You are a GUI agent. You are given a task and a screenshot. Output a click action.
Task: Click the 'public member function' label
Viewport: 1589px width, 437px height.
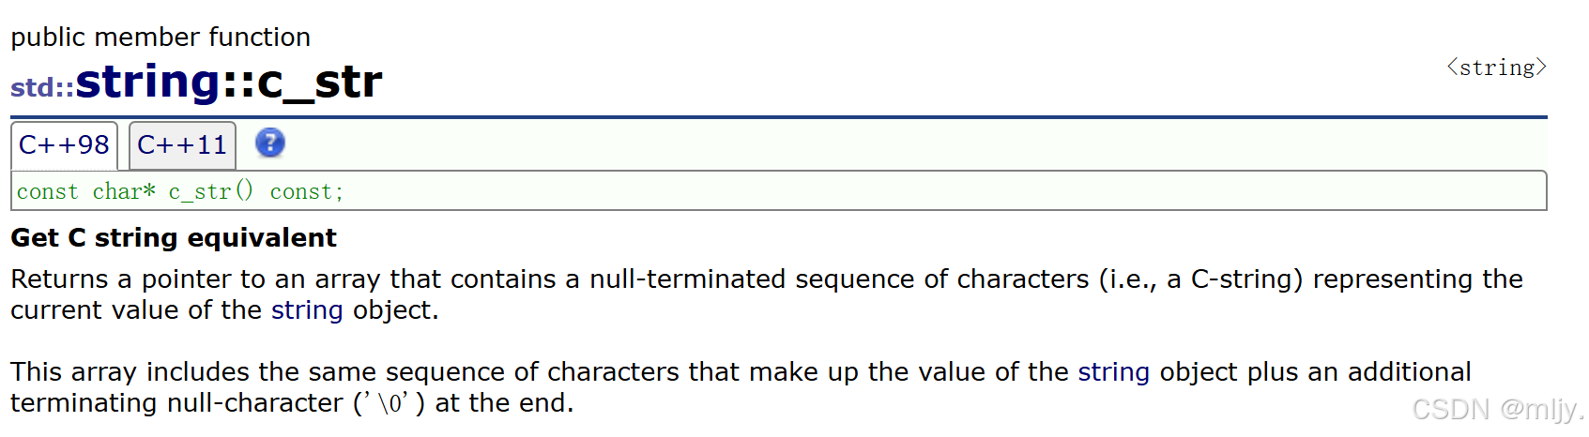(x=160, y=38)
